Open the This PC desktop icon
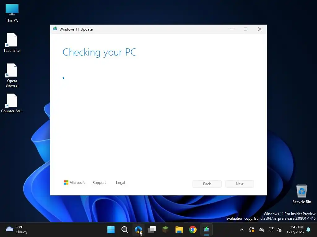The height and width of the screenshot is (237, 317). (x=12, y=13)
